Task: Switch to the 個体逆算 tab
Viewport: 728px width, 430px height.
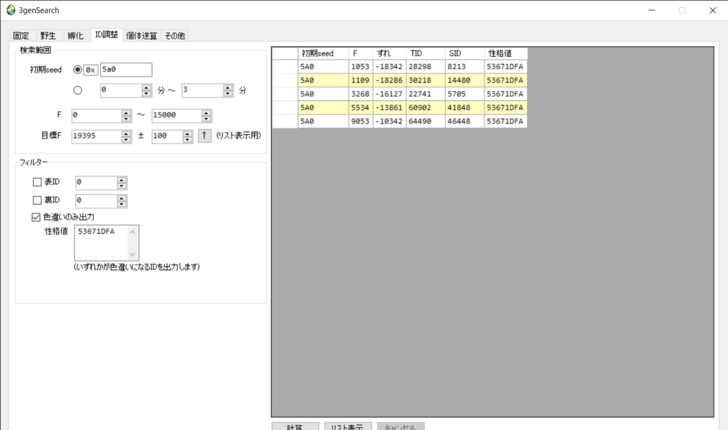Action: coord(142,36)
